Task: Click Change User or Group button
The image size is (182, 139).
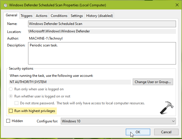Action: [x=153, y=82]
